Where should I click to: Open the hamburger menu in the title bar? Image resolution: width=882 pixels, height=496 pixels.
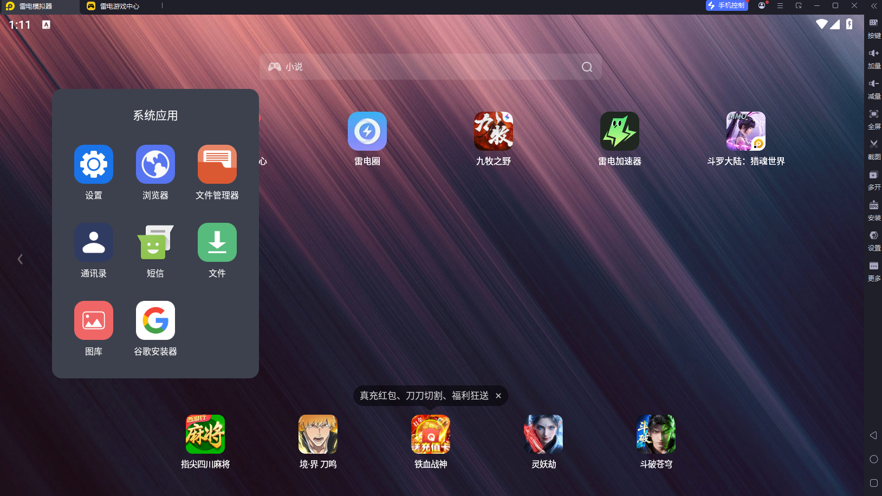click(780, 5)
